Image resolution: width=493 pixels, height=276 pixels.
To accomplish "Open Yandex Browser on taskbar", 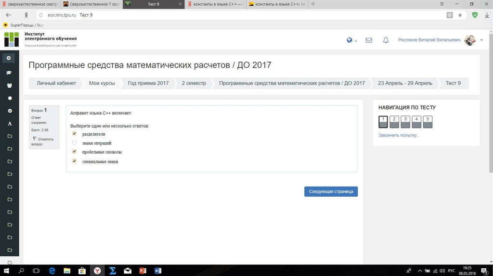I will (97, 271).
